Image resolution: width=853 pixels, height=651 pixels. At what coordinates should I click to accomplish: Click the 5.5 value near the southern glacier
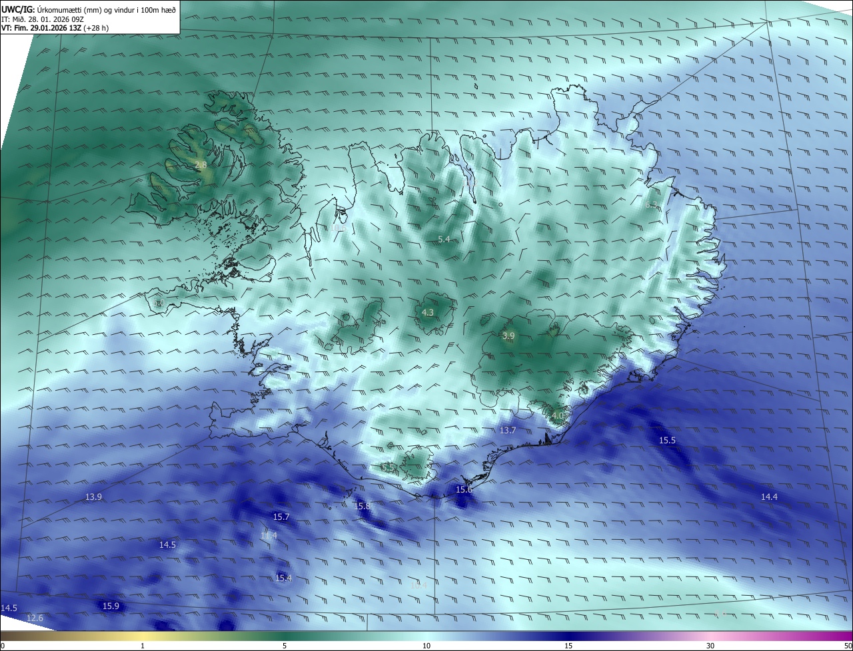387,467
